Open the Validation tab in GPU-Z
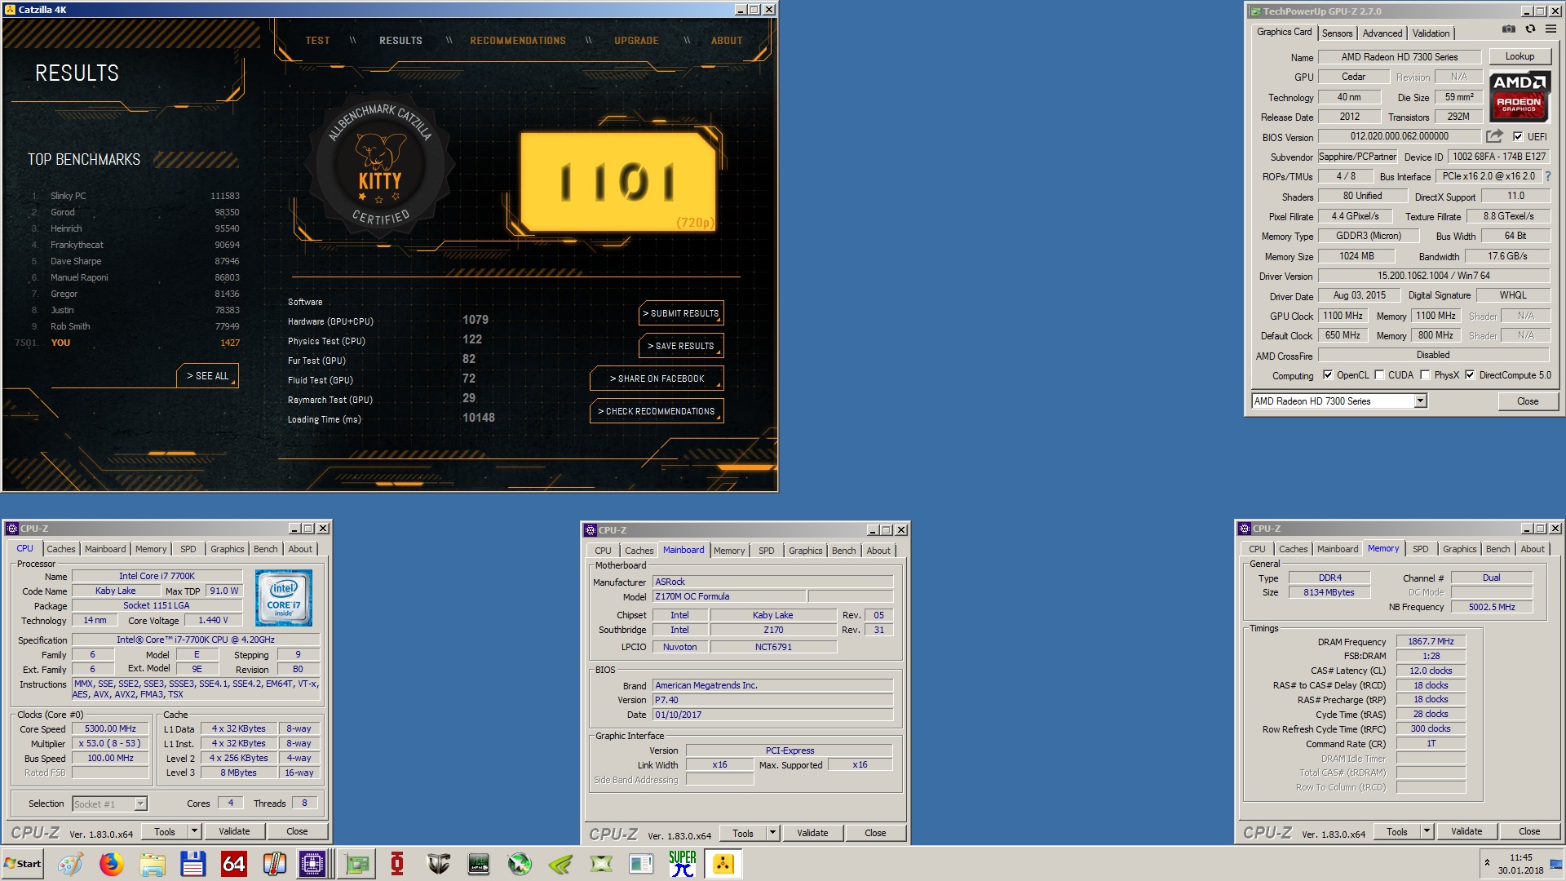This screenshot has width=1566, height=881. click(1431, 33)
